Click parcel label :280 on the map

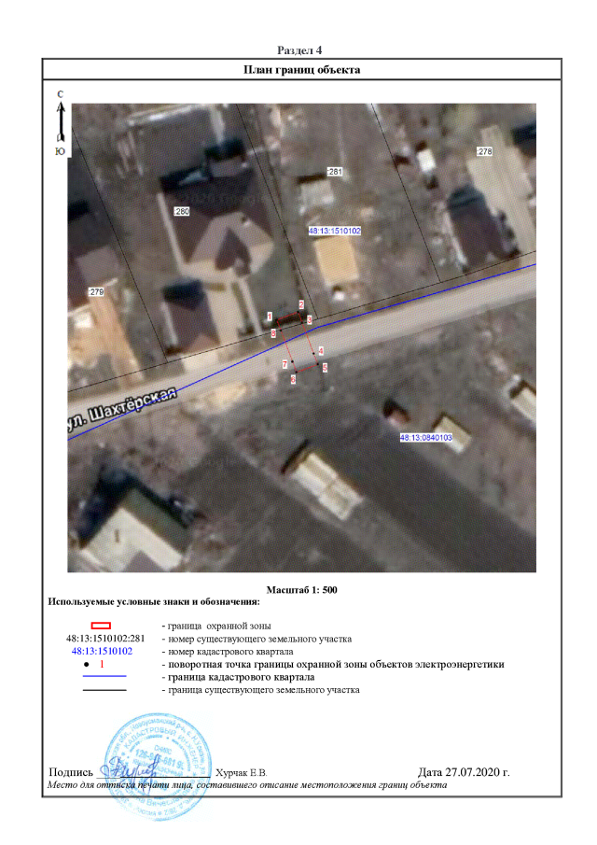coord(182,211)
